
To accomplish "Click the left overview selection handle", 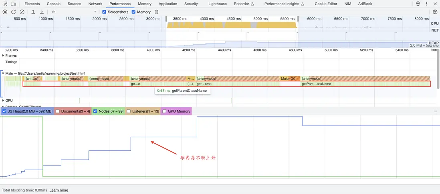I will 166,19.
